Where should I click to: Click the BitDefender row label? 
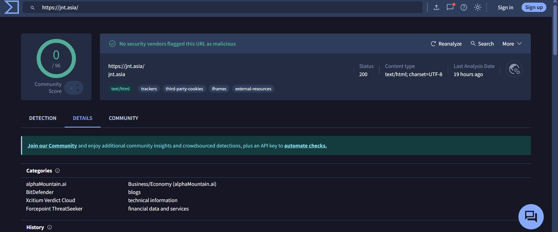pos(40,192)
